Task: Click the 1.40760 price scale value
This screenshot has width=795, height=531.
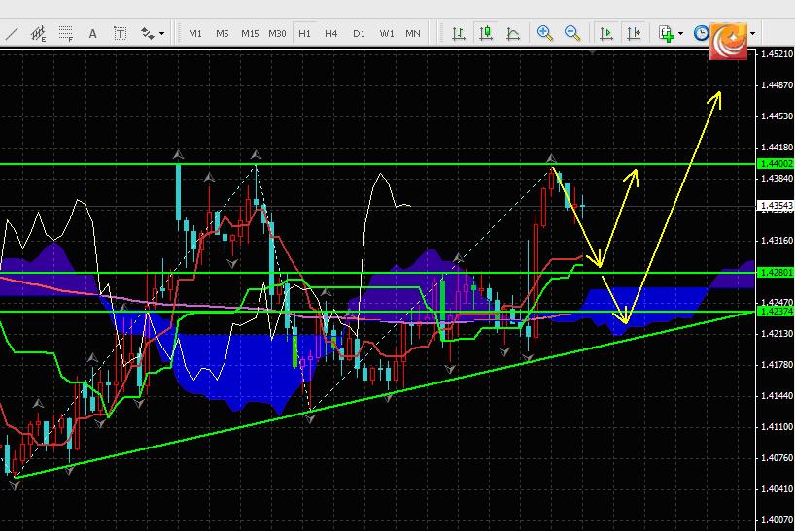Action: click(777, 458)
